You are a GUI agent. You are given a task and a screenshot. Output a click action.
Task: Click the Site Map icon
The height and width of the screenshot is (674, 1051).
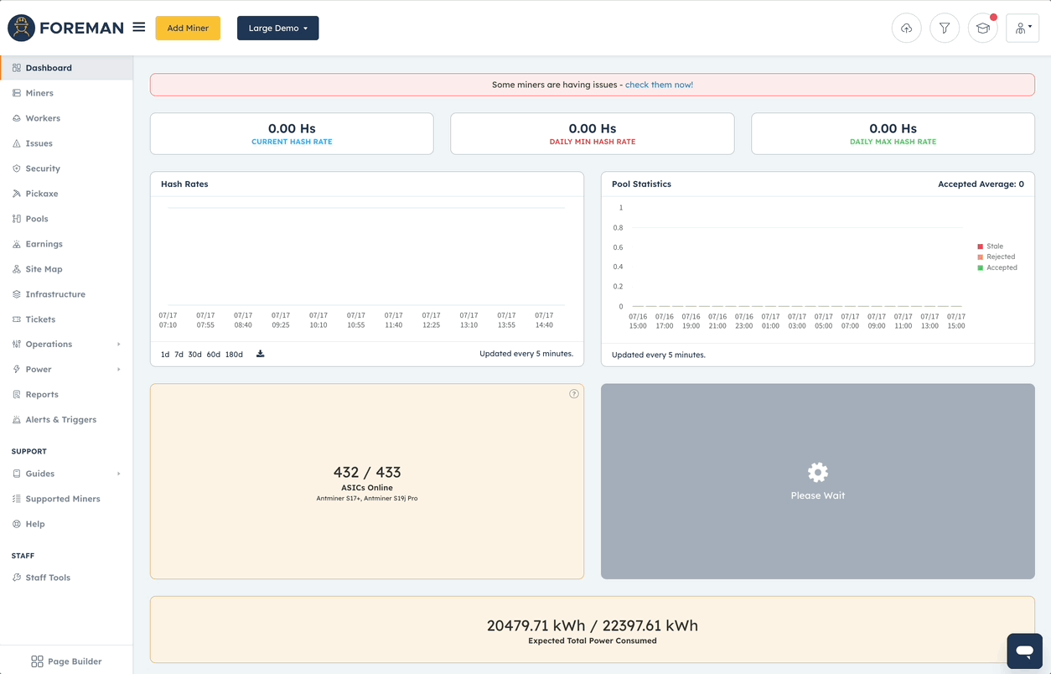click(17, 269)
